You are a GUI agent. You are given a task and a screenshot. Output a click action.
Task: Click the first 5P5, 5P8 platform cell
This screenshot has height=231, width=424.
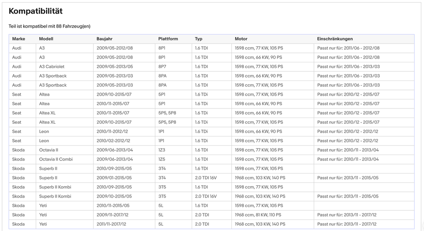click(167, 113)
